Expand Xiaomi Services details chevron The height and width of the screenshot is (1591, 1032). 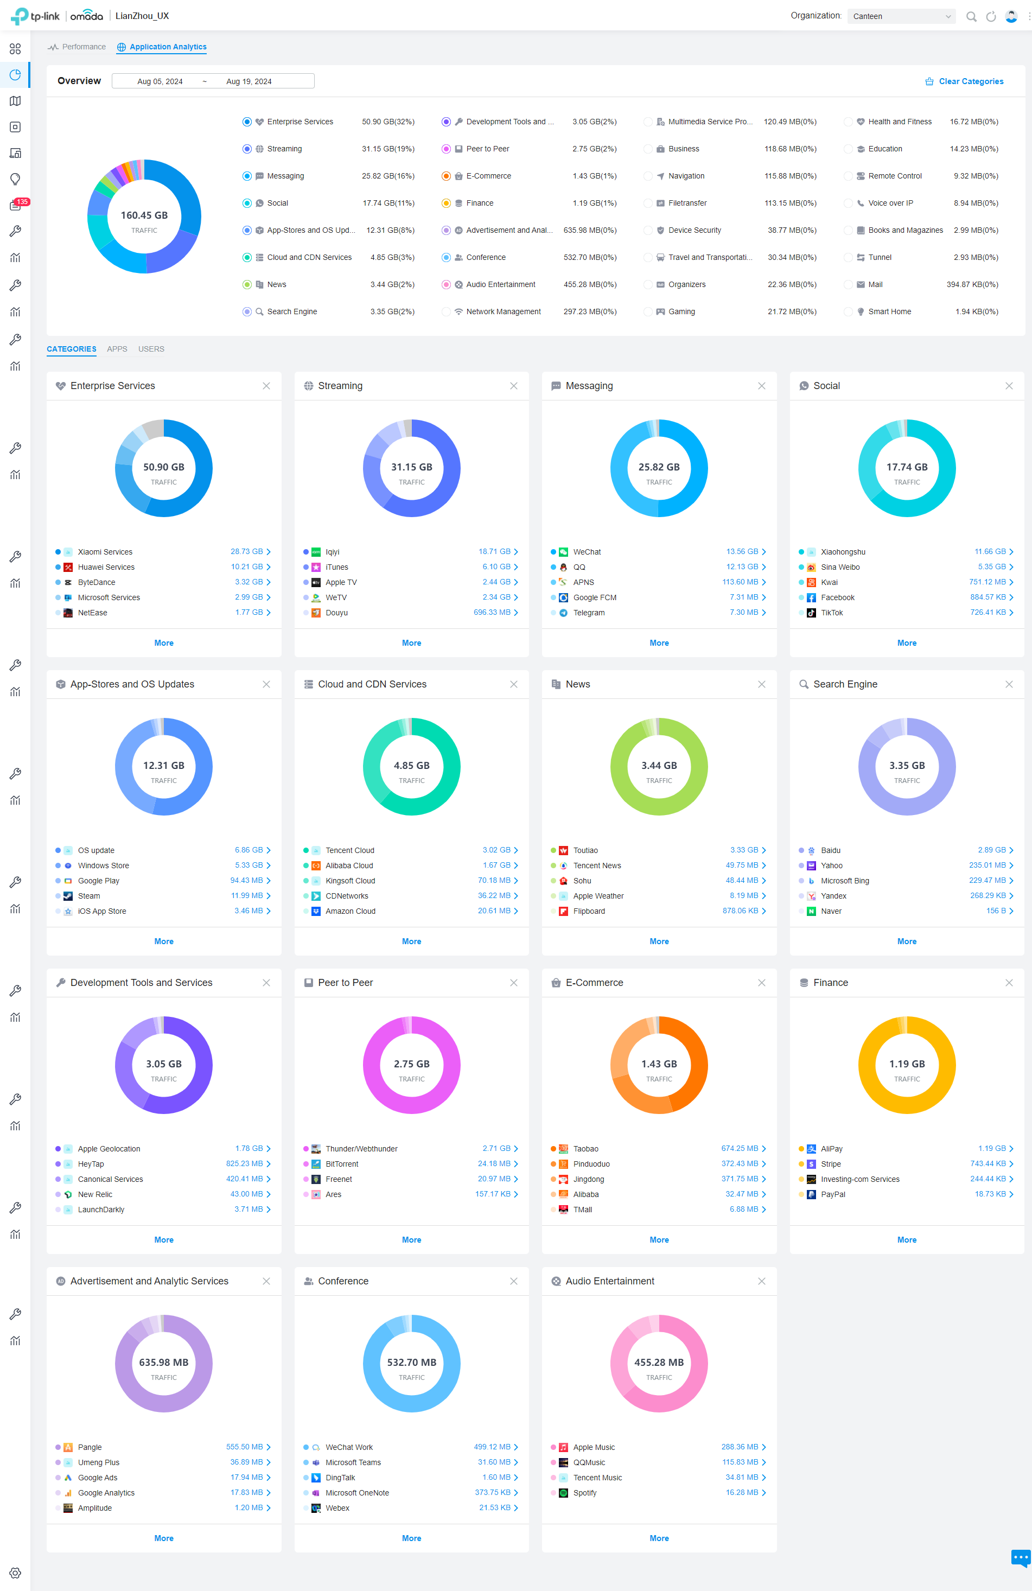tap(269, 552)
